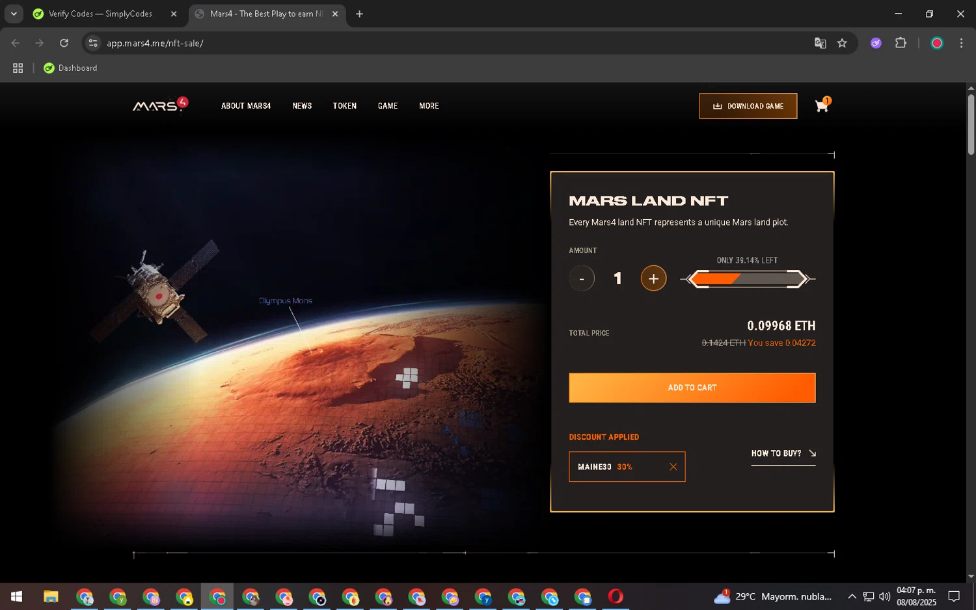View site information icon in address bar
976x610 pixels.
point(93,43)
